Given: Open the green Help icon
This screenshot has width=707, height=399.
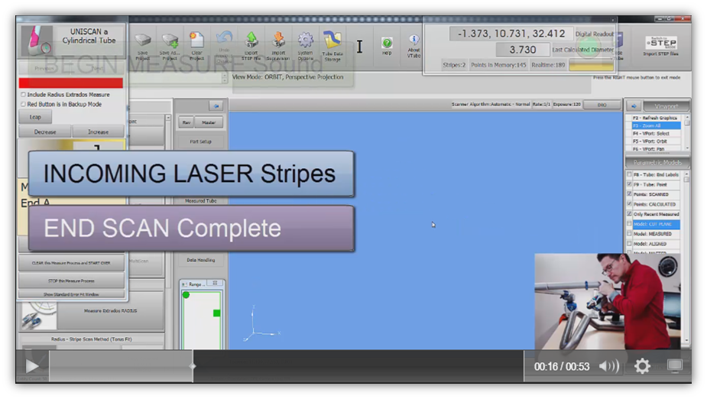Looking at the screenshot, I should pos(387,45).
